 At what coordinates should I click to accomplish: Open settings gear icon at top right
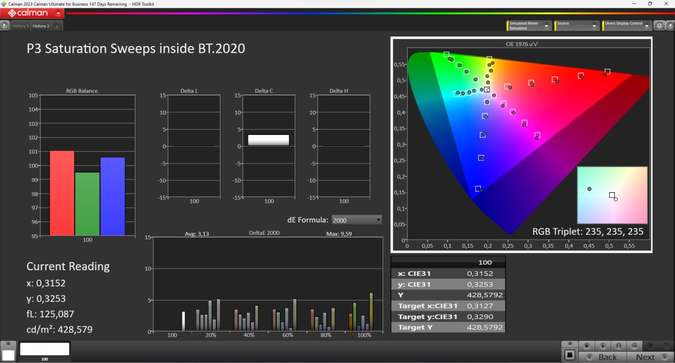click(659, 26)
